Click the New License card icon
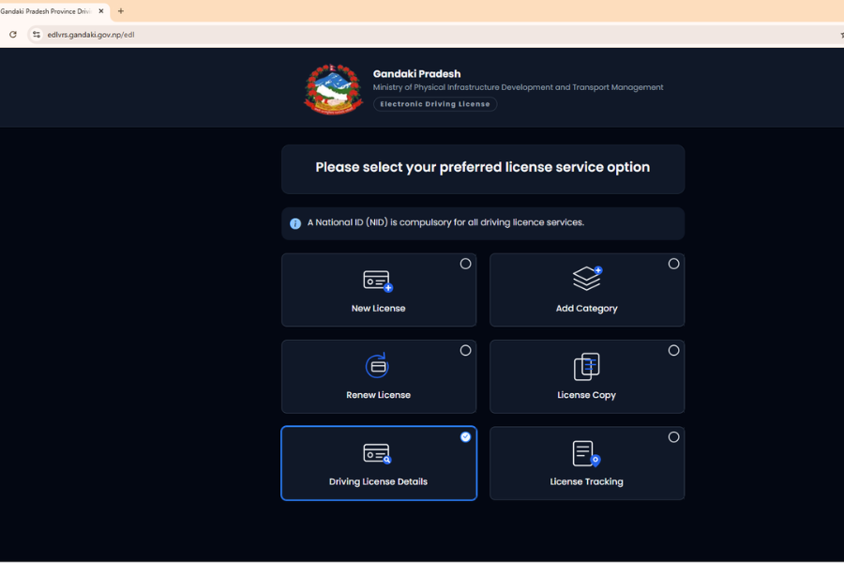 (378, 281)
